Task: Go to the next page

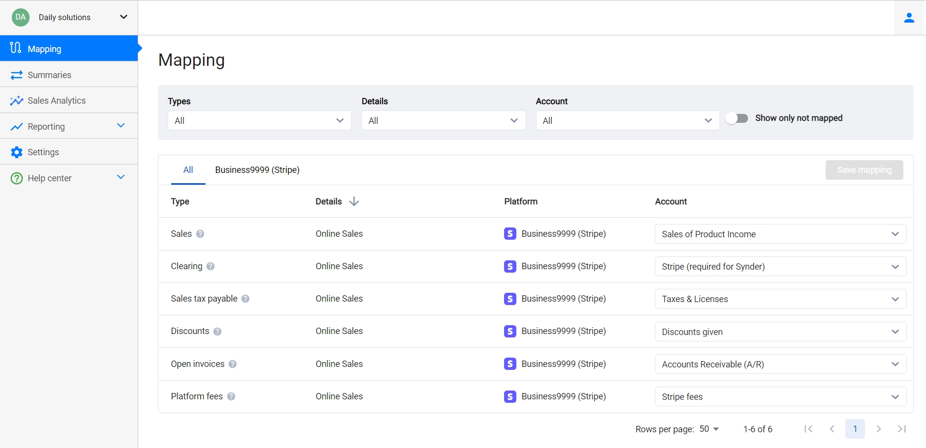Action: pyautogui.click(x=879, y=429)
